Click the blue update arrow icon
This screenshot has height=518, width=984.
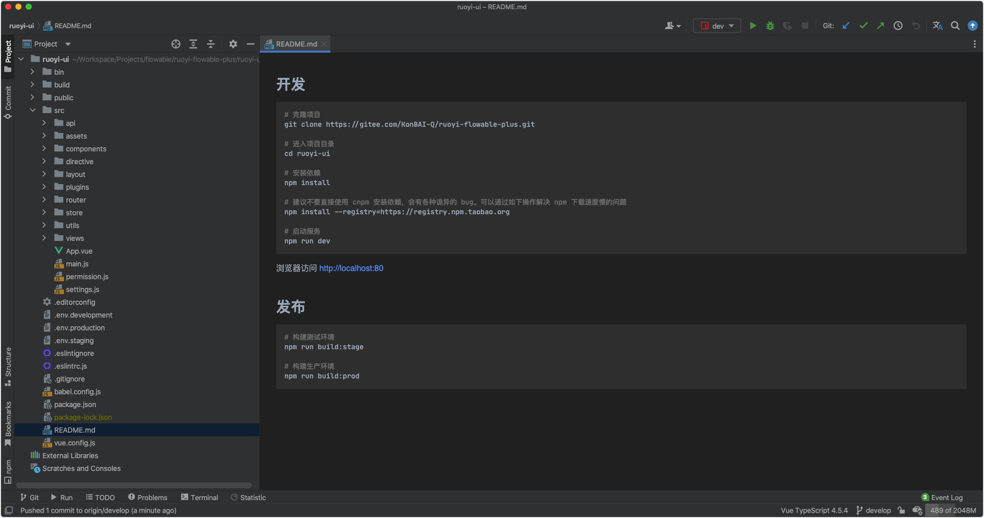[x=973, y=26]
